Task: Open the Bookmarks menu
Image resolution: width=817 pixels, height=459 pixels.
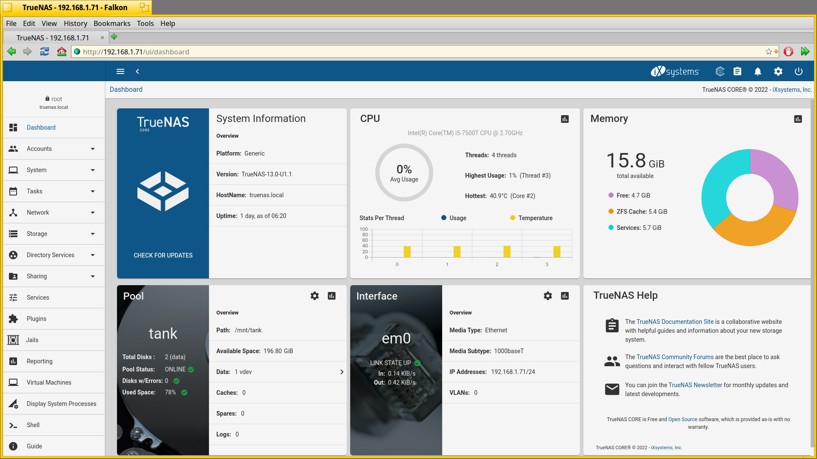Action: [112, 23]
